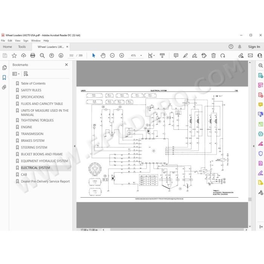Image resolution: width=264 pixels, height=264 pixels.
Task: Click the zoom out minus icon
Action: coord(112,55)
